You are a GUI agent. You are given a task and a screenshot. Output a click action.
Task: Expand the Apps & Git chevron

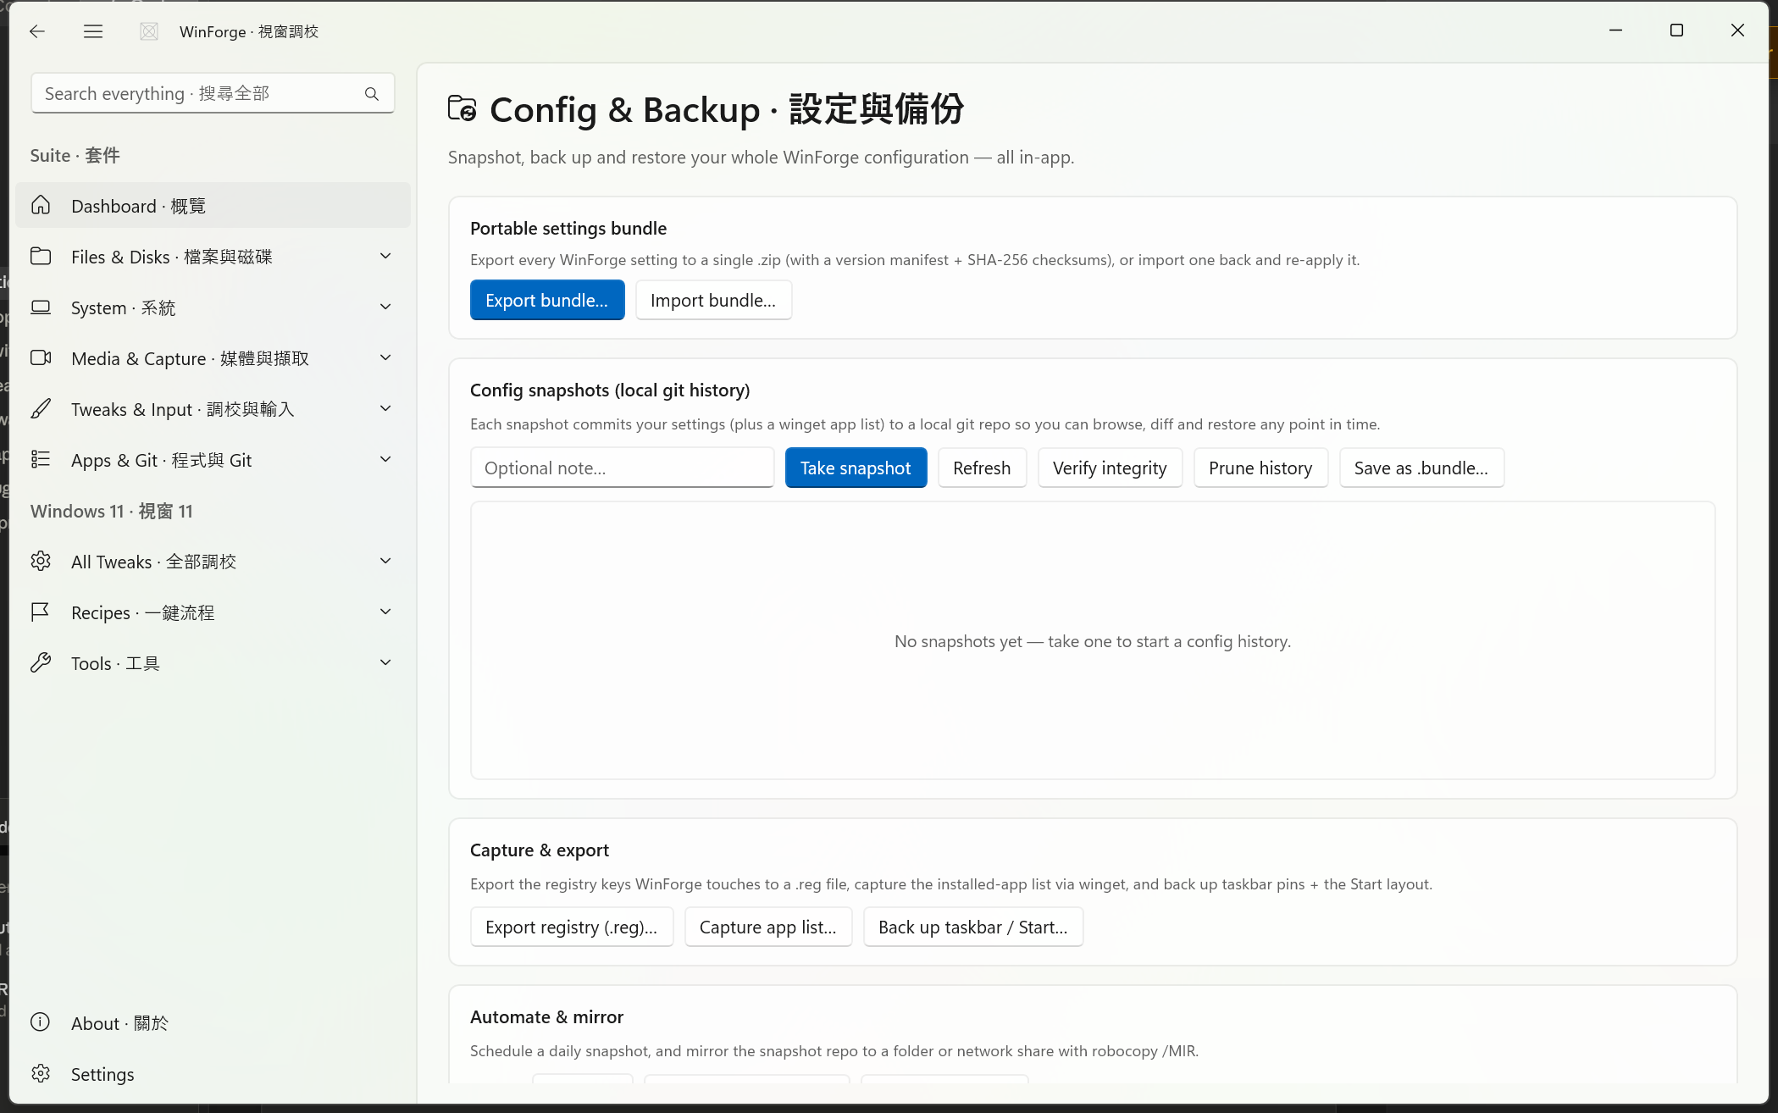pos(385,459)
